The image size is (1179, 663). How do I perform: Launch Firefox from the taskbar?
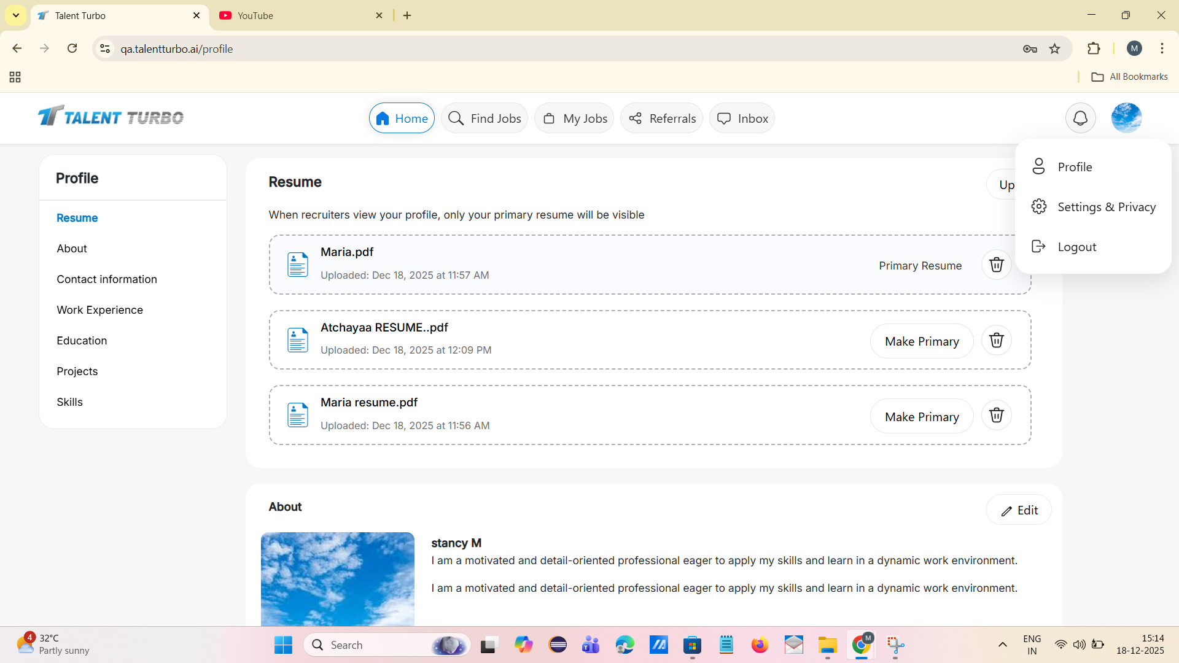coord(760,645)
